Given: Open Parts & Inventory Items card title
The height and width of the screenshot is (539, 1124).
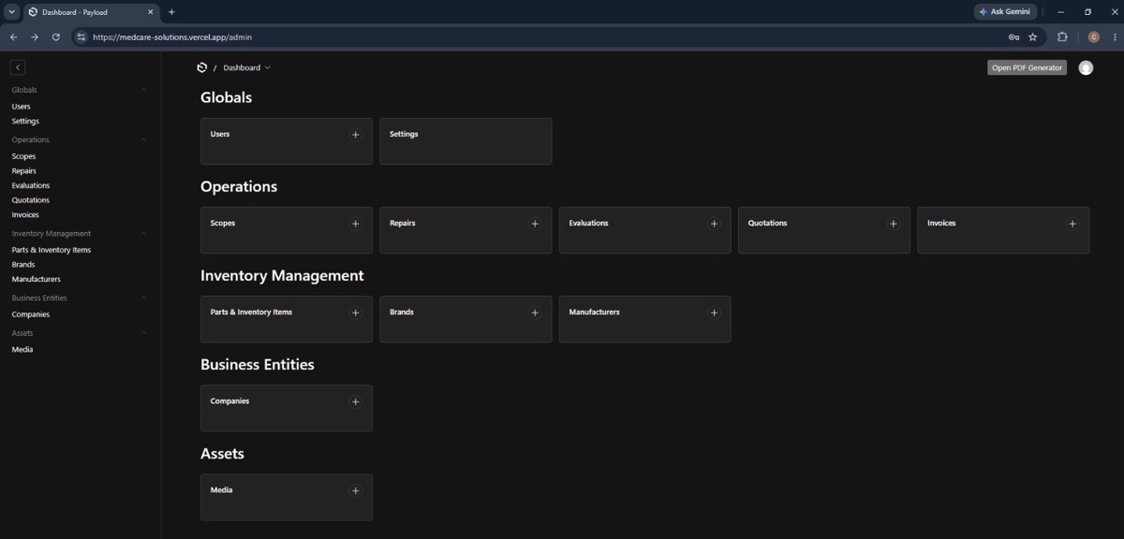Looking at the screenshot, I should 251,313.
